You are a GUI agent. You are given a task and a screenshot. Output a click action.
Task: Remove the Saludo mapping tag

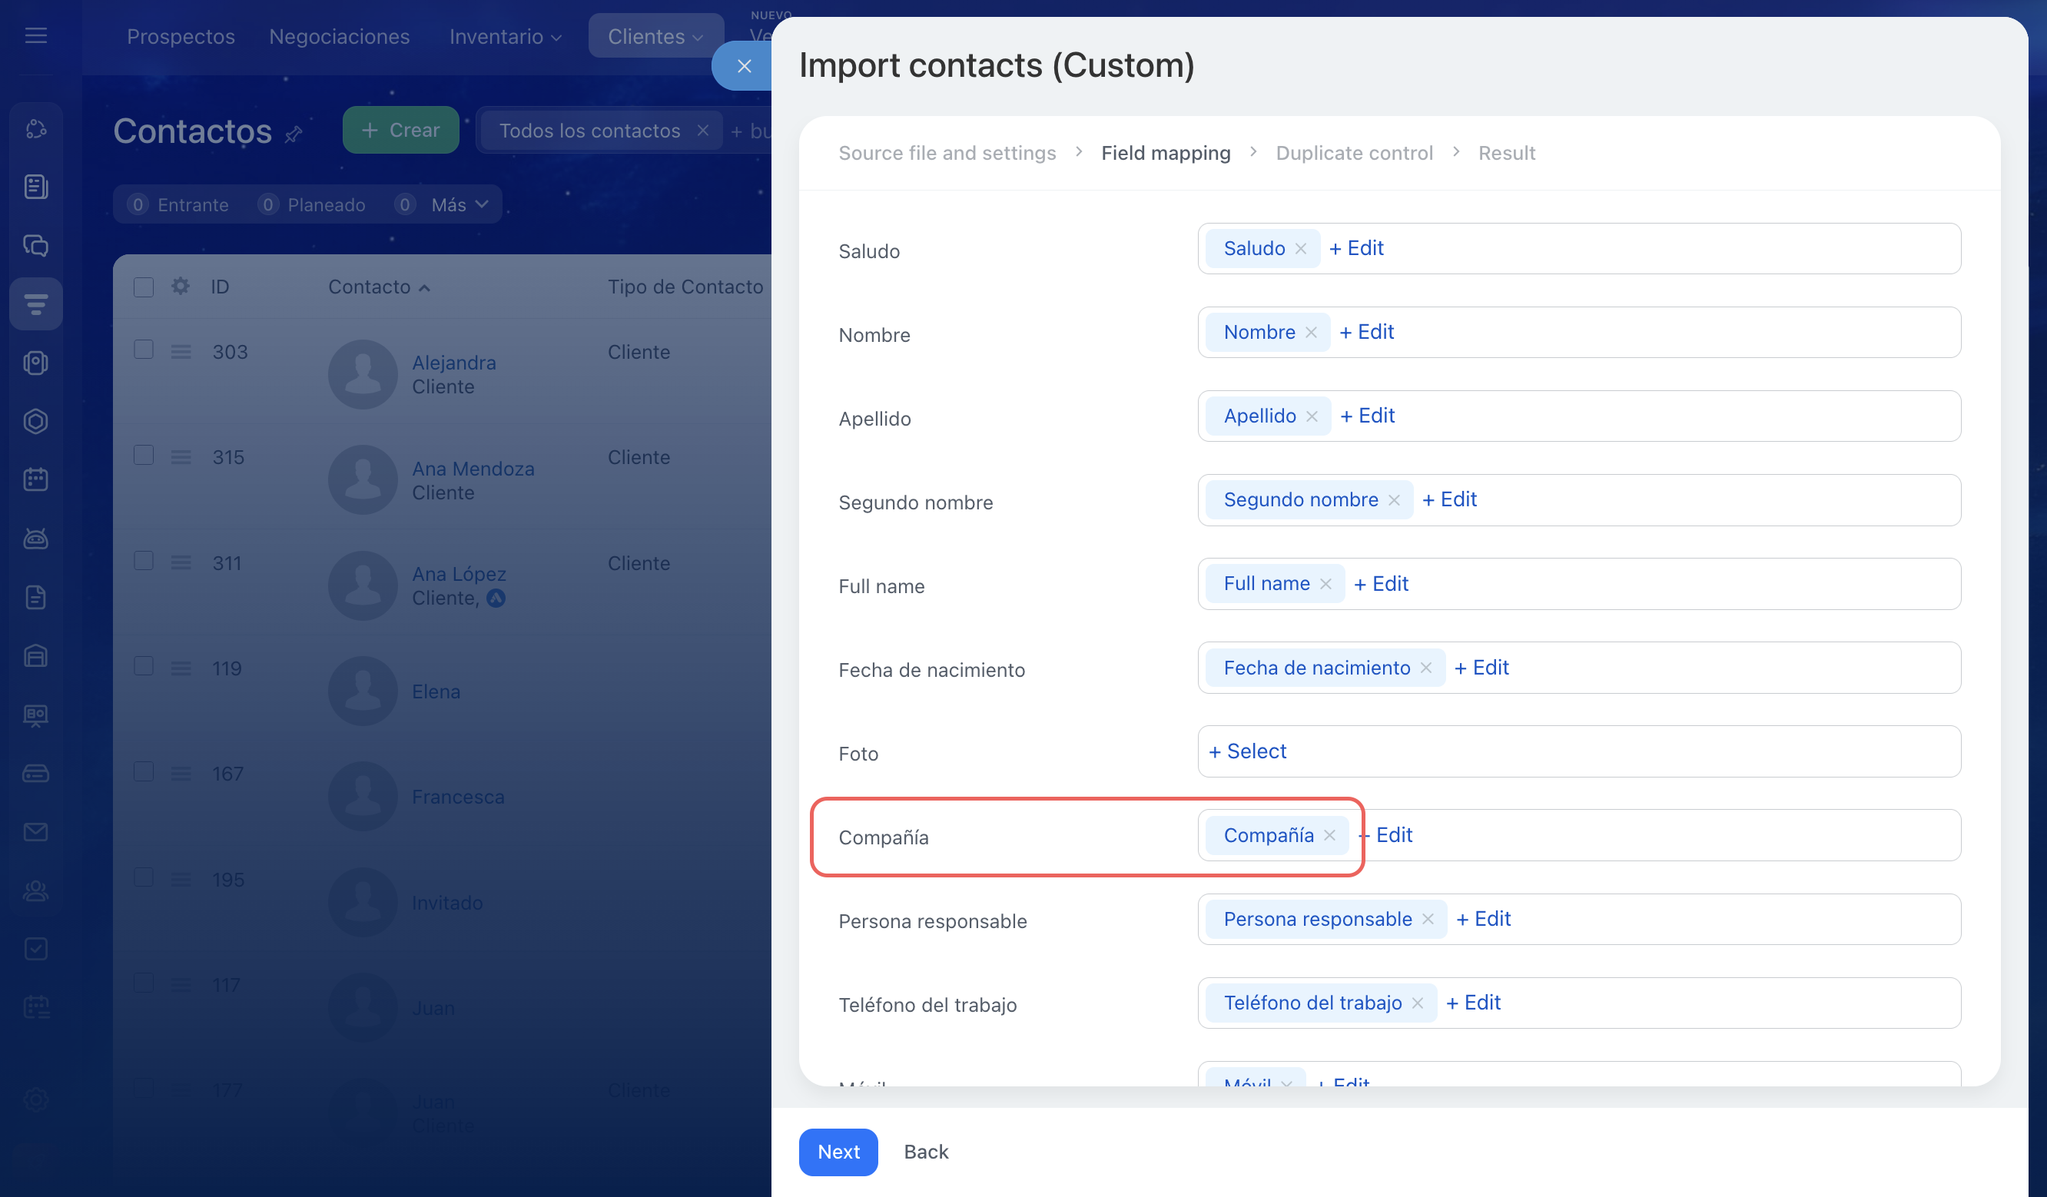pos(1300,248)
